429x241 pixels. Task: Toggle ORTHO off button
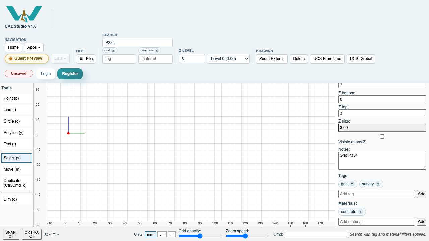coord(32,234)
